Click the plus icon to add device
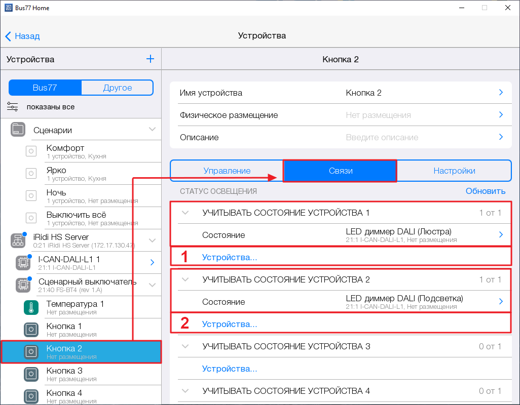 click(150, 59)
